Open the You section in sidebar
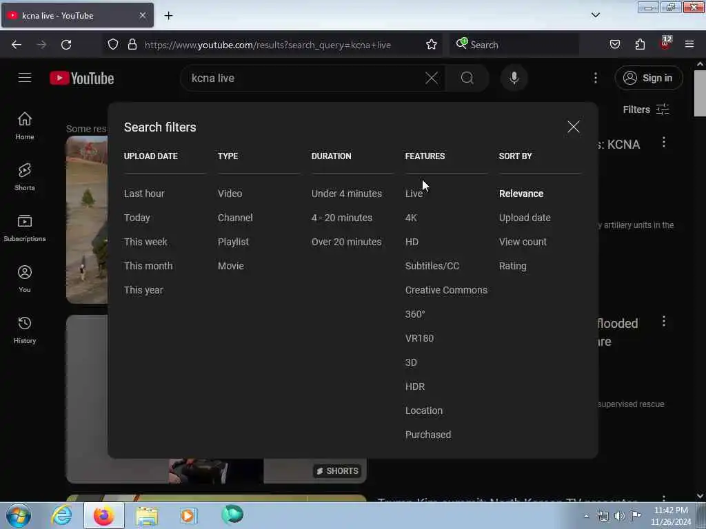The image size is (706, 529). pos(25,279)
